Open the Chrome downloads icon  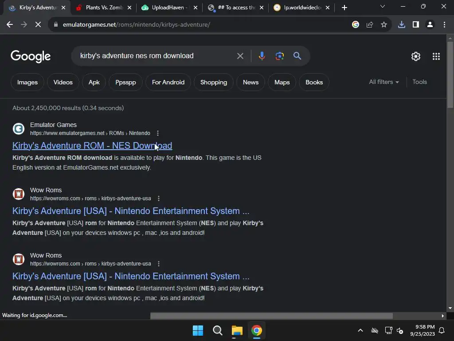click(402, 25)
